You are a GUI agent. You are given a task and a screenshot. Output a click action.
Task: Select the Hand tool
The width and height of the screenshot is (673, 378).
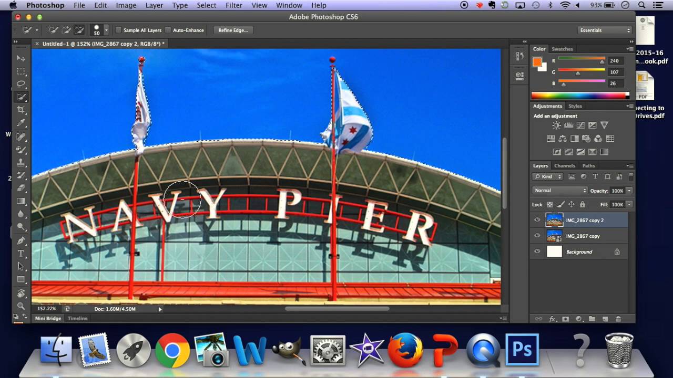click(x=21, y=293)
